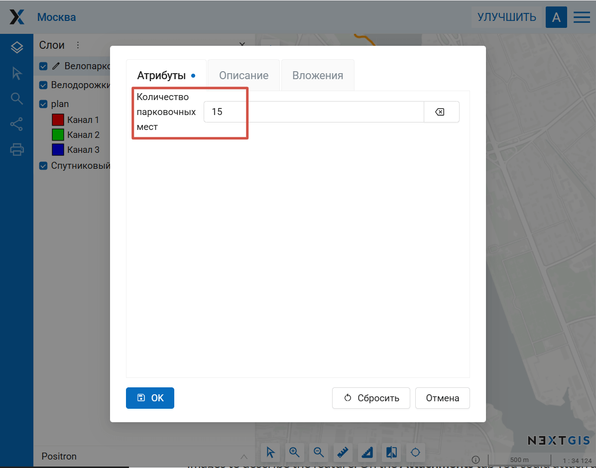
Task: Expand the Positron basemap selector
Action: coord(243,457)
